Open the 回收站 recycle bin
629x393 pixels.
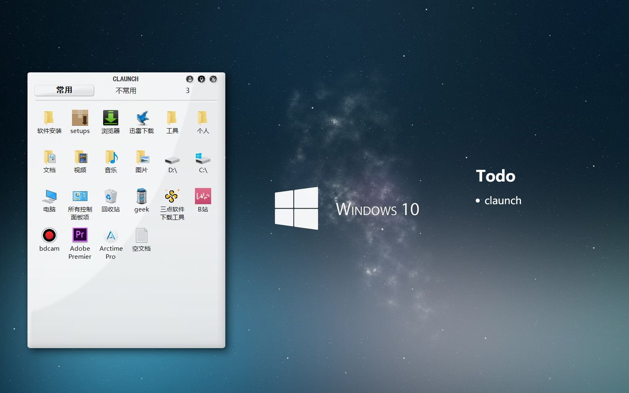point(110,196)
